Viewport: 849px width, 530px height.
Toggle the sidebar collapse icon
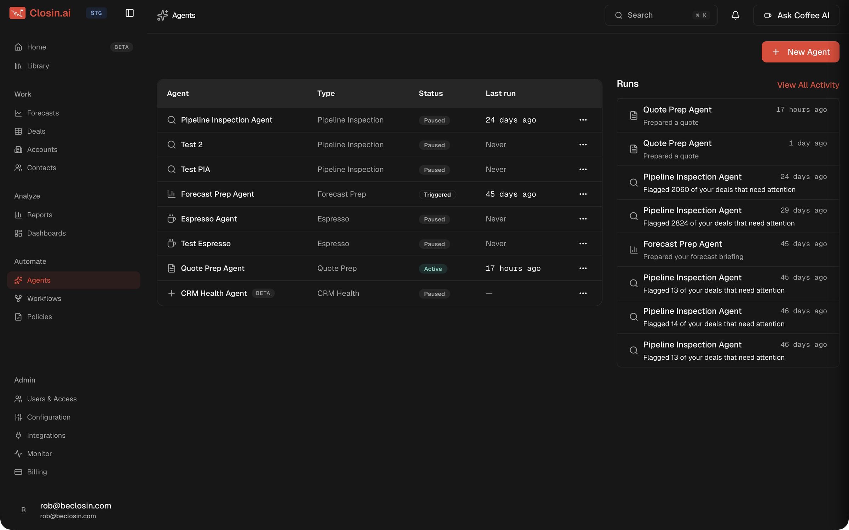(x=129, y=13)
